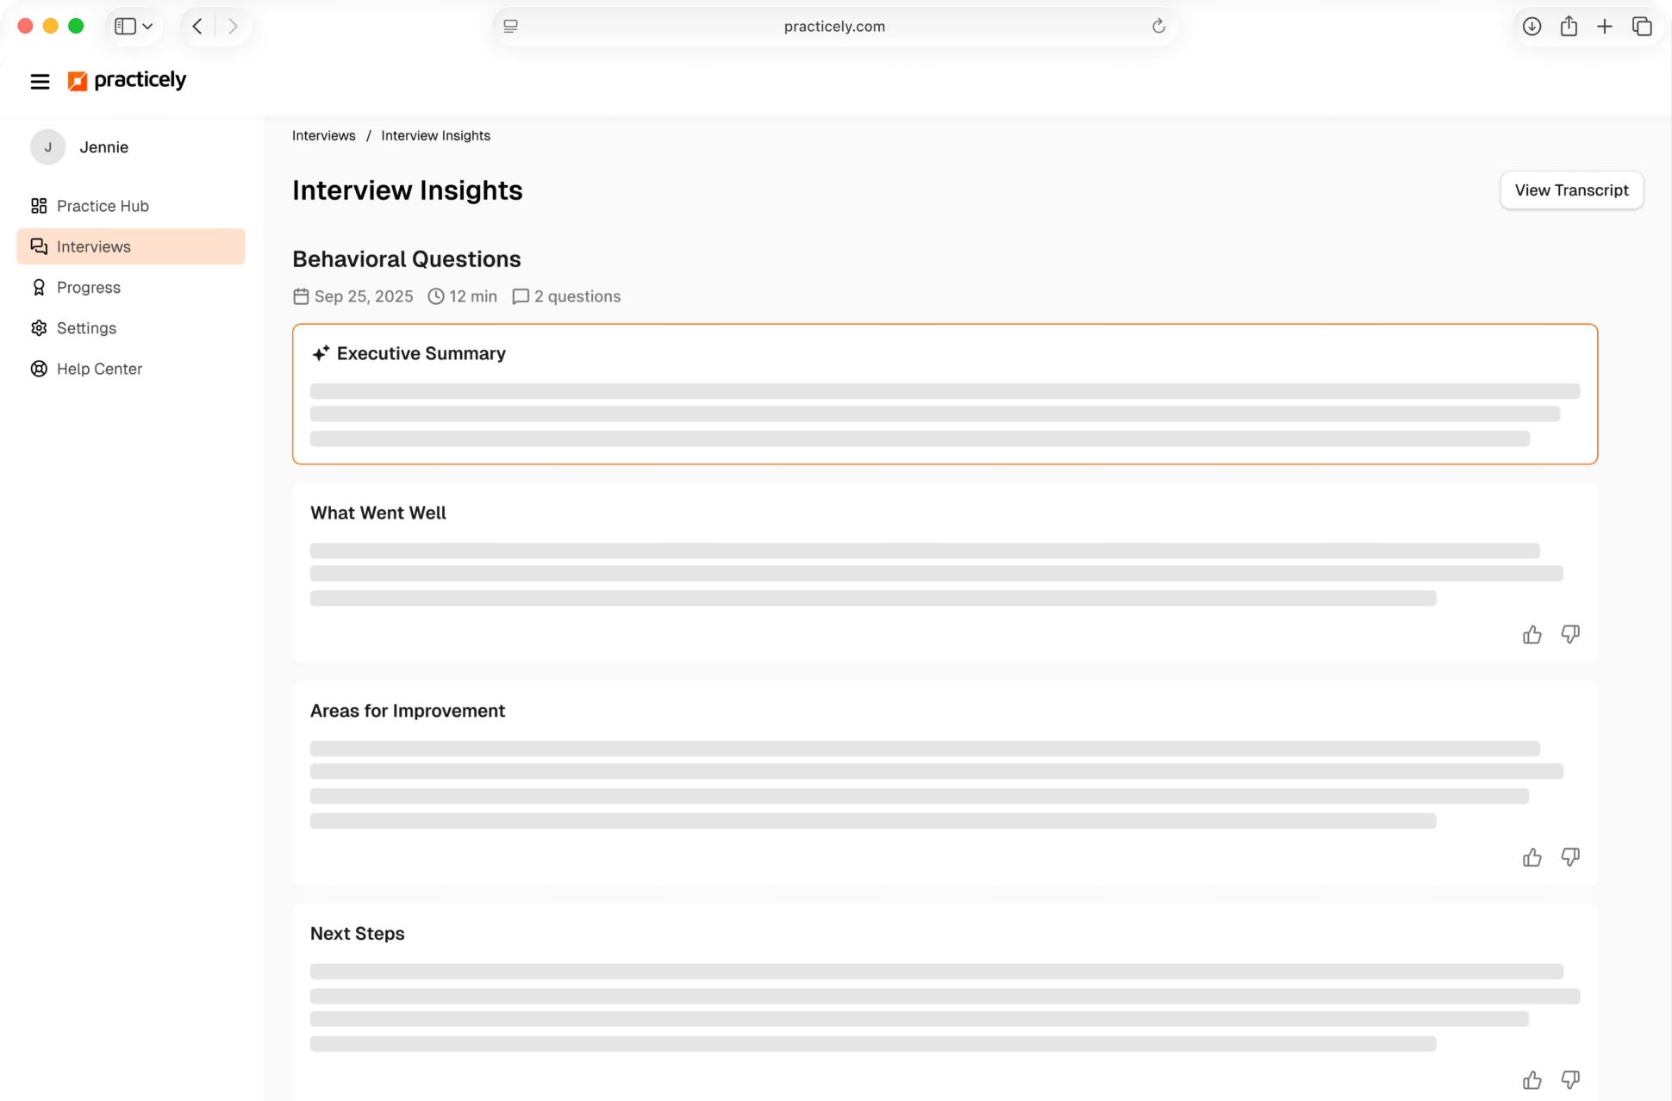The image size is (1672, 1101).
Task: Expand the browser sidebar dropdown arrow
Action: pos(148,27)
